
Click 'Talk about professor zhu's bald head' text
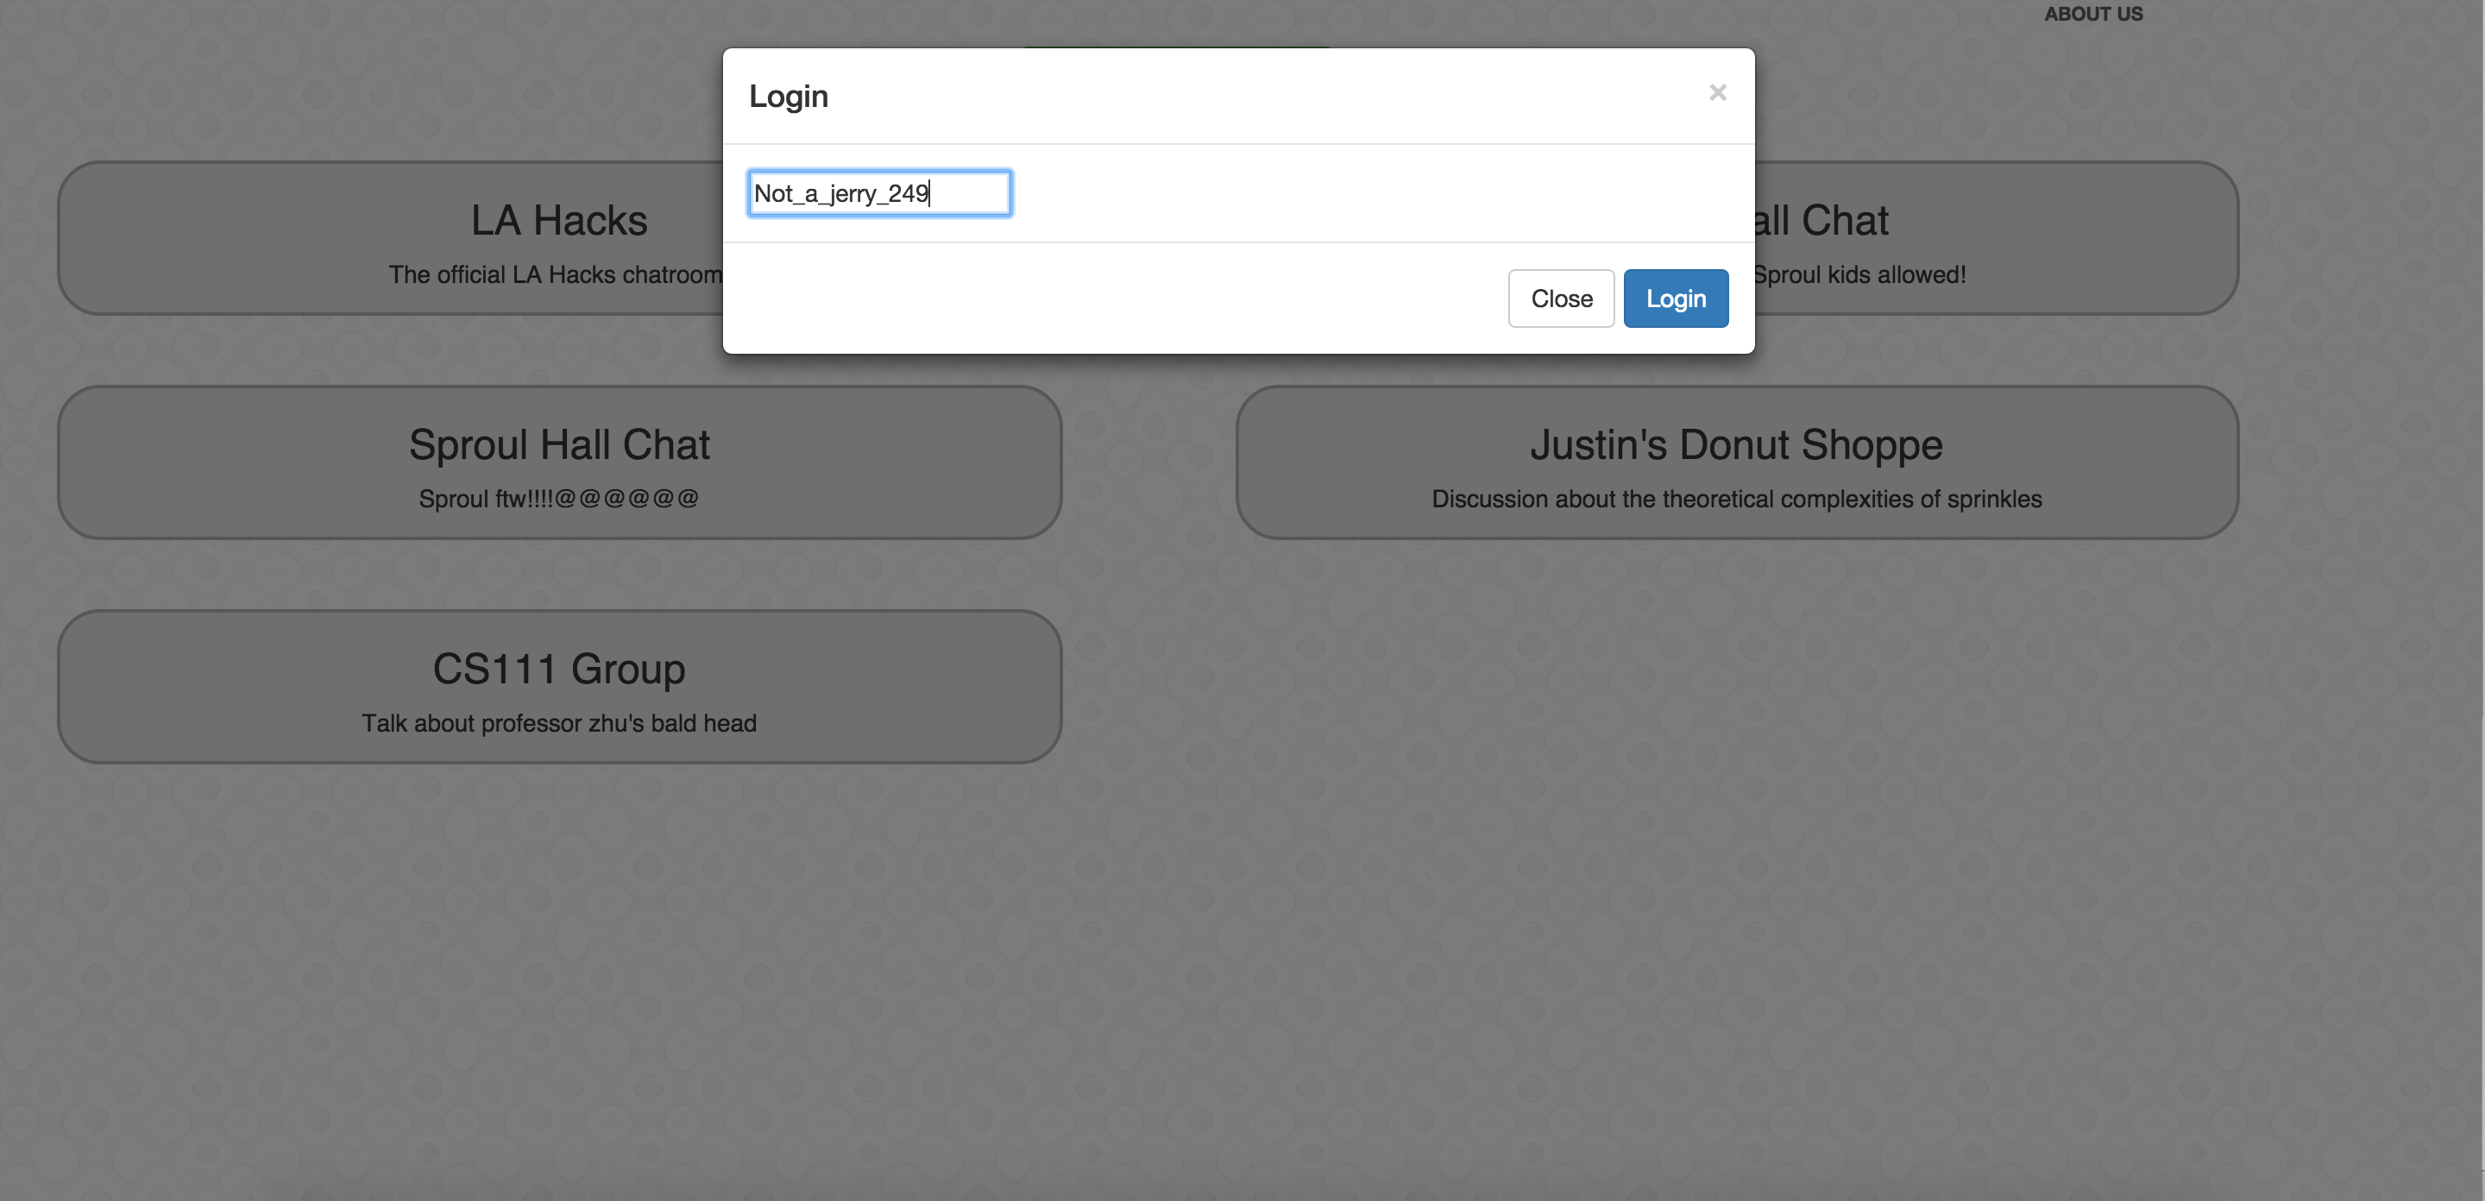pos(558,724)
